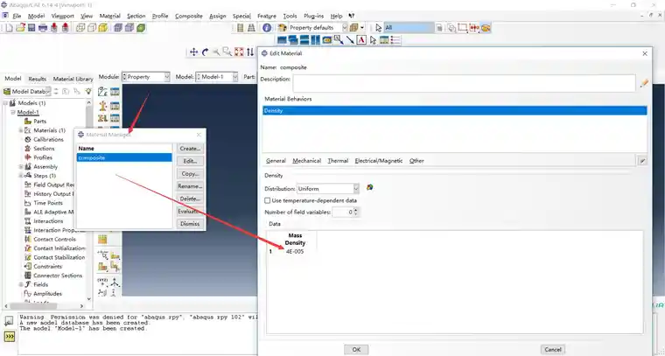
Task: Click the text annotation 'A' icon
Action: pos(361,40)
